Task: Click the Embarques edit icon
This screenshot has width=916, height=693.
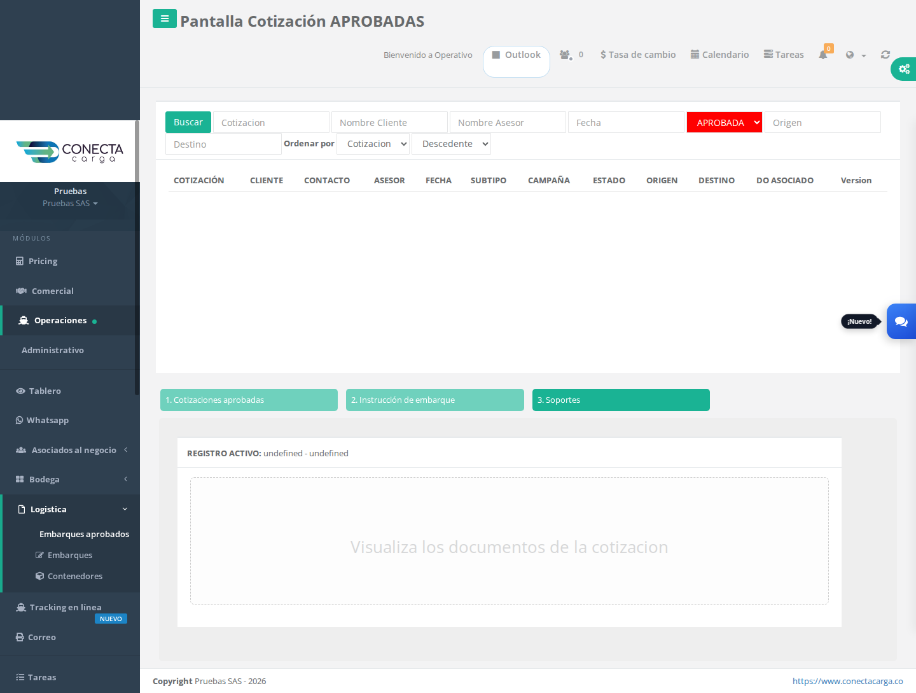Action: pyautogui.click(x=39, y=555)
